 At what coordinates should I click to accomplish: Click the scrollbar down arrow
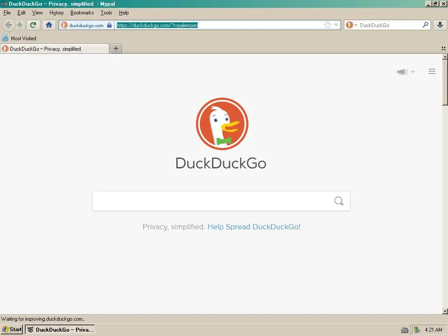445,311
